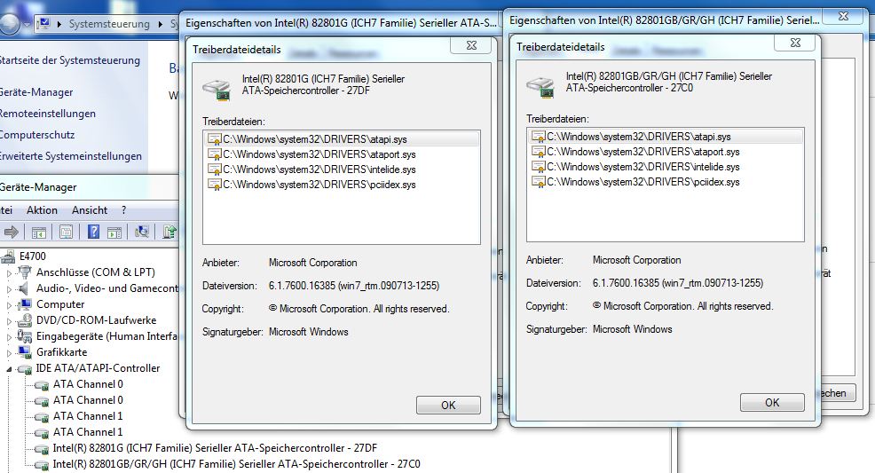Click the speaker icon of Audio-, Video- und Gamecontroller
The width and height of the screenshot is (875, 473).
pos(23,288)
